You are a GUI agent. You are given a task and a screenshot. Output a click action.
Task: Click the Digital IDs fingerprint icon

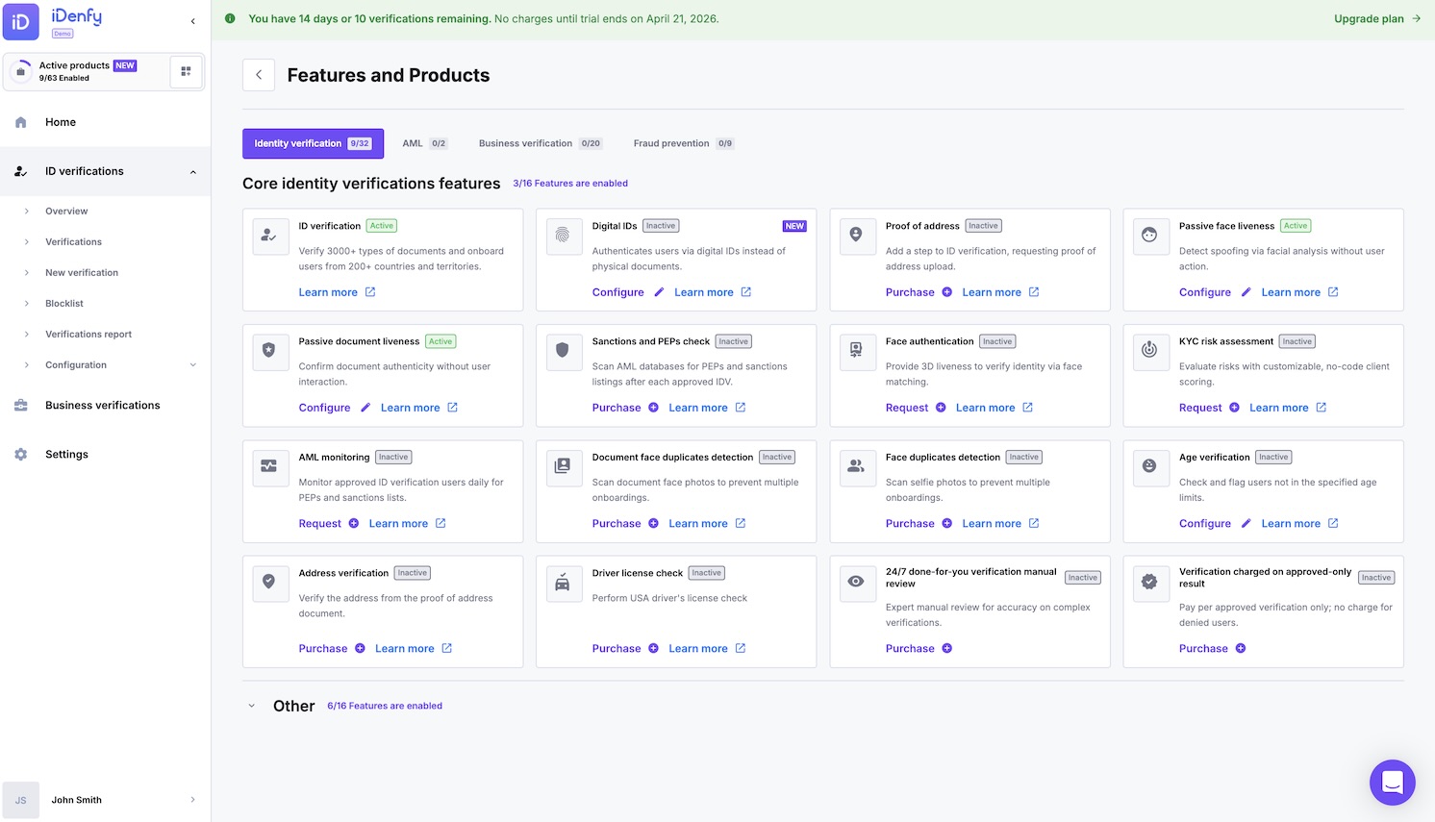(x=563, y=236)
